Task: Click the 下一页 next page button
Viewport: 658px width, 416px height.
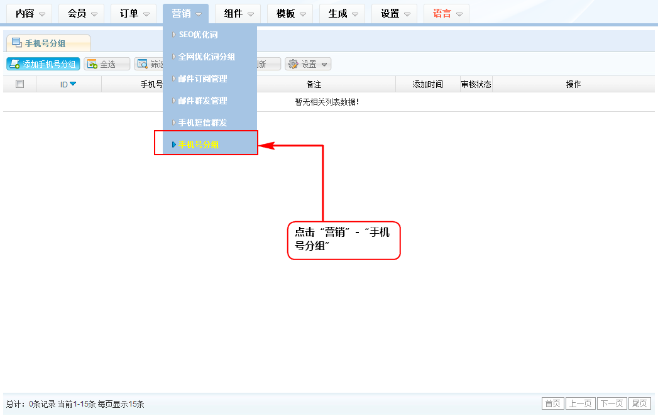Action: tap(611, 403)
